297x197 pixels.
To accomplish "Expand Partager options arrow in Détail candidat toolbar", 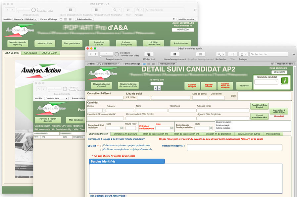I will (246, 54).
